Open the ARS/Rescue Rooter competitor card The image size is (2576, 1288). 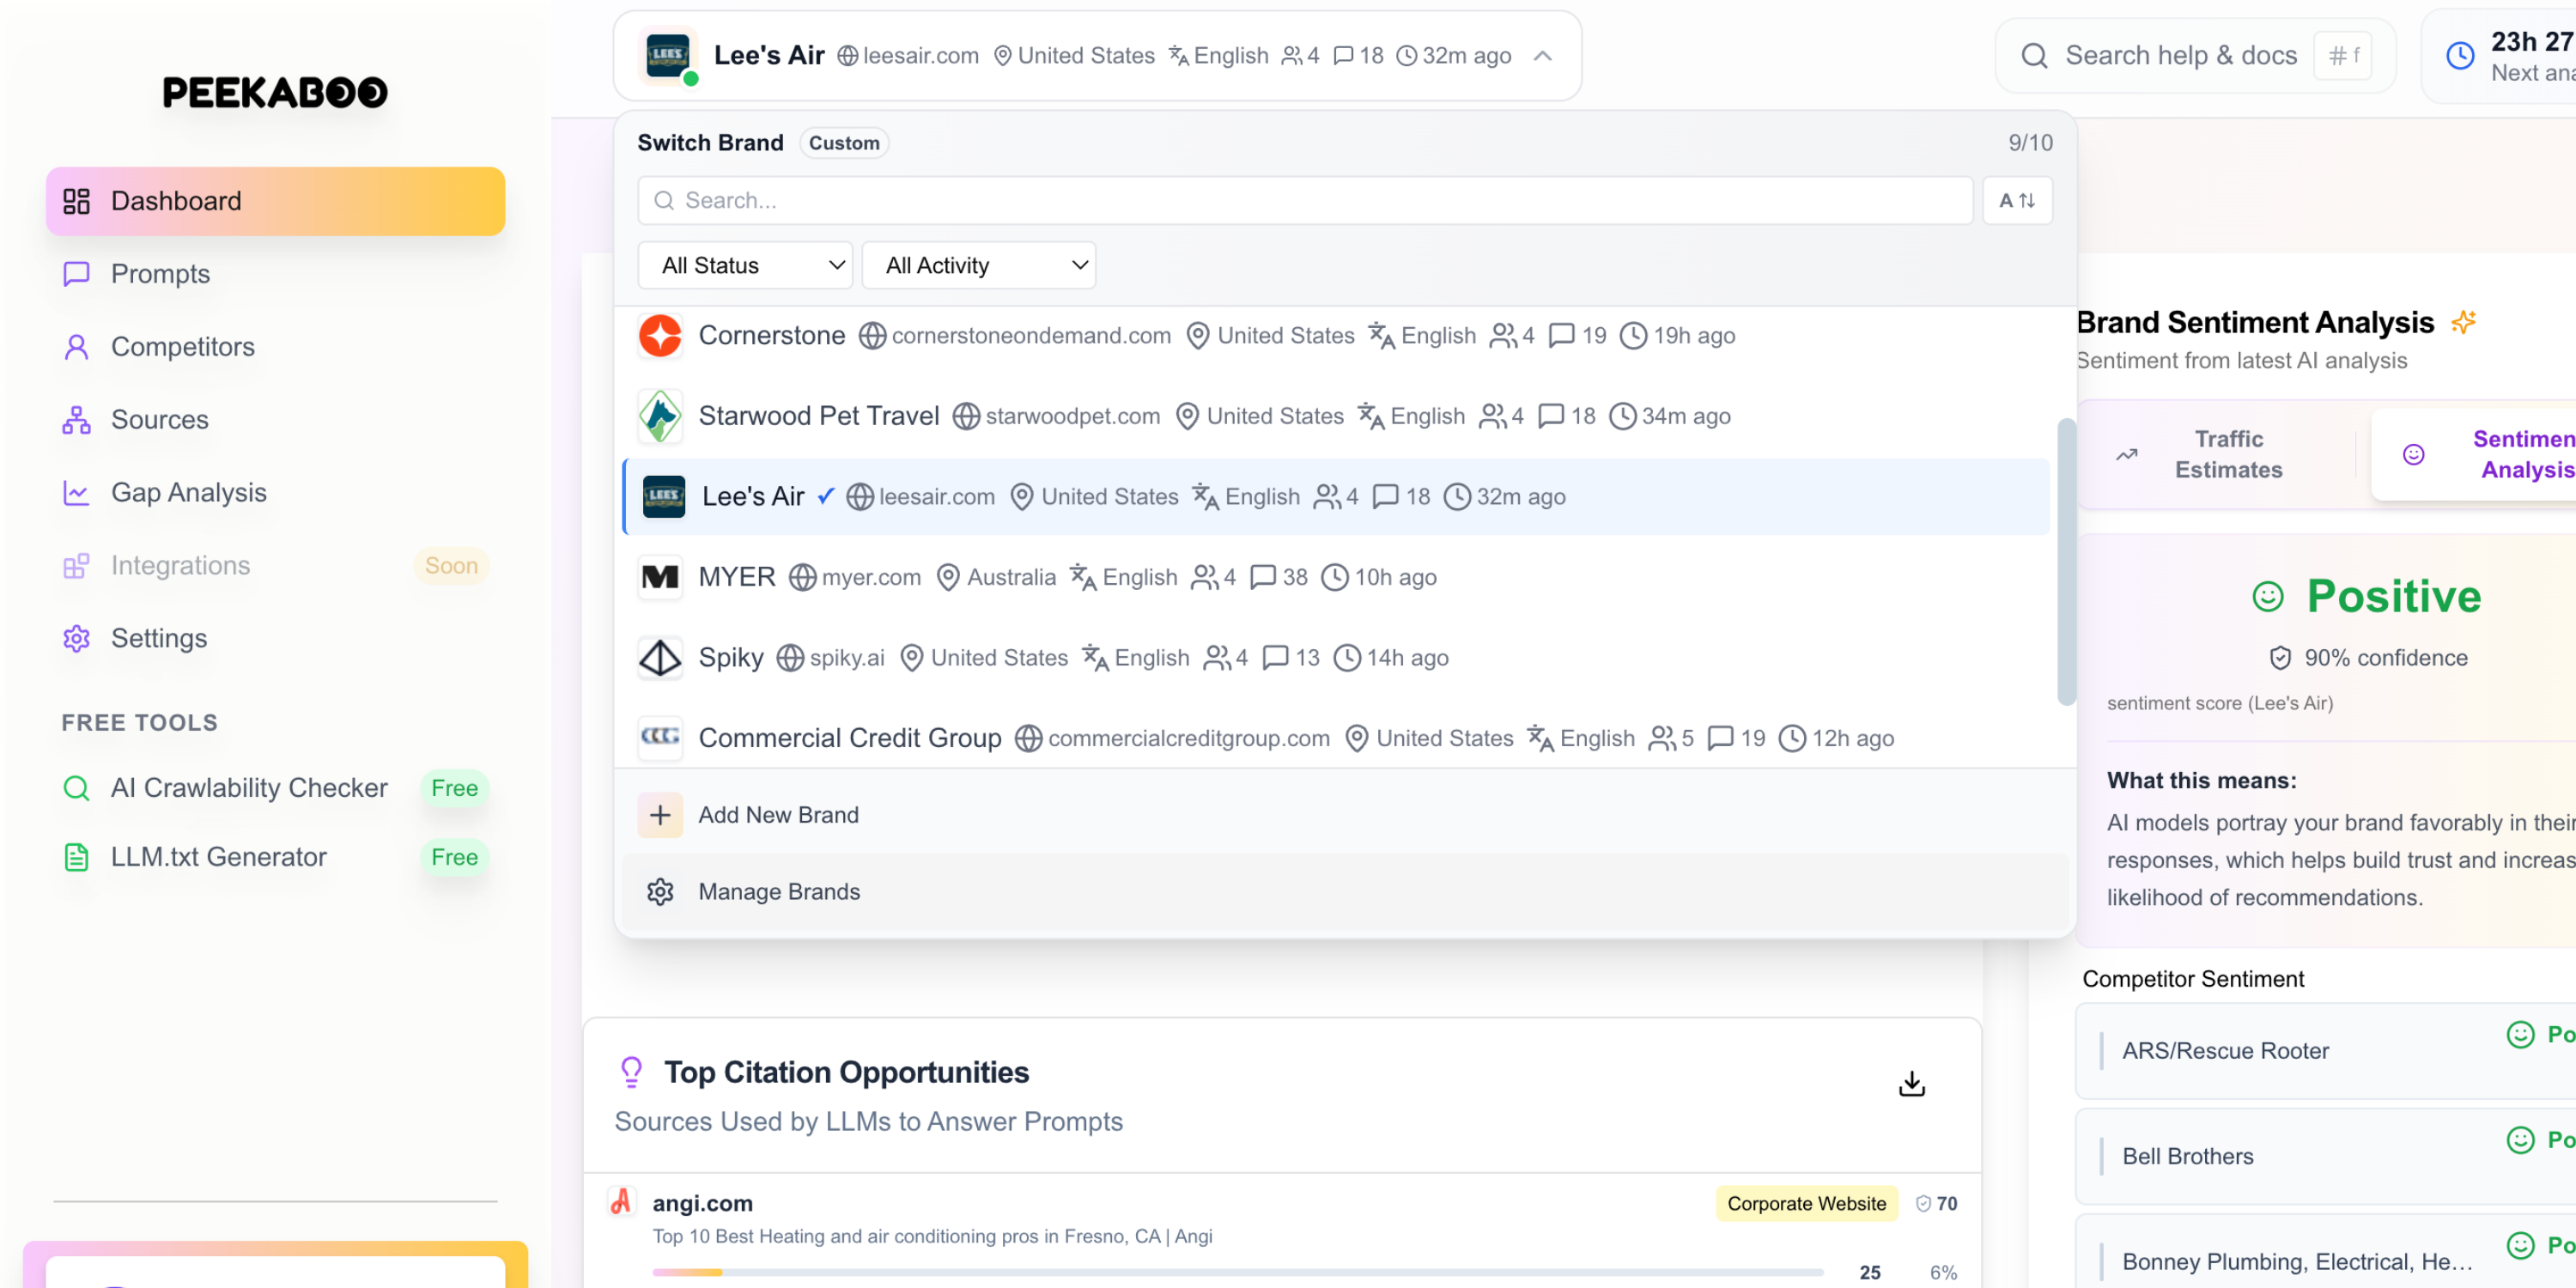click(x=2326, y=1051)
